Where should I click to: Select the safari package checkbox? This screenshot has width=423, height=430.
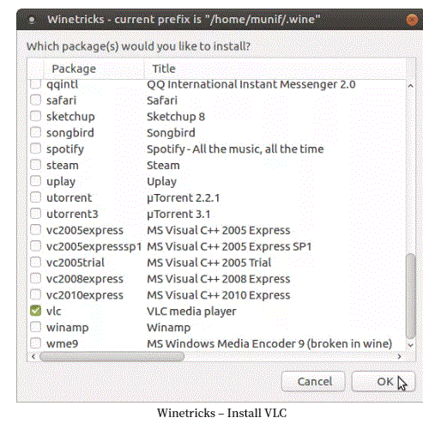click(35, 100)
